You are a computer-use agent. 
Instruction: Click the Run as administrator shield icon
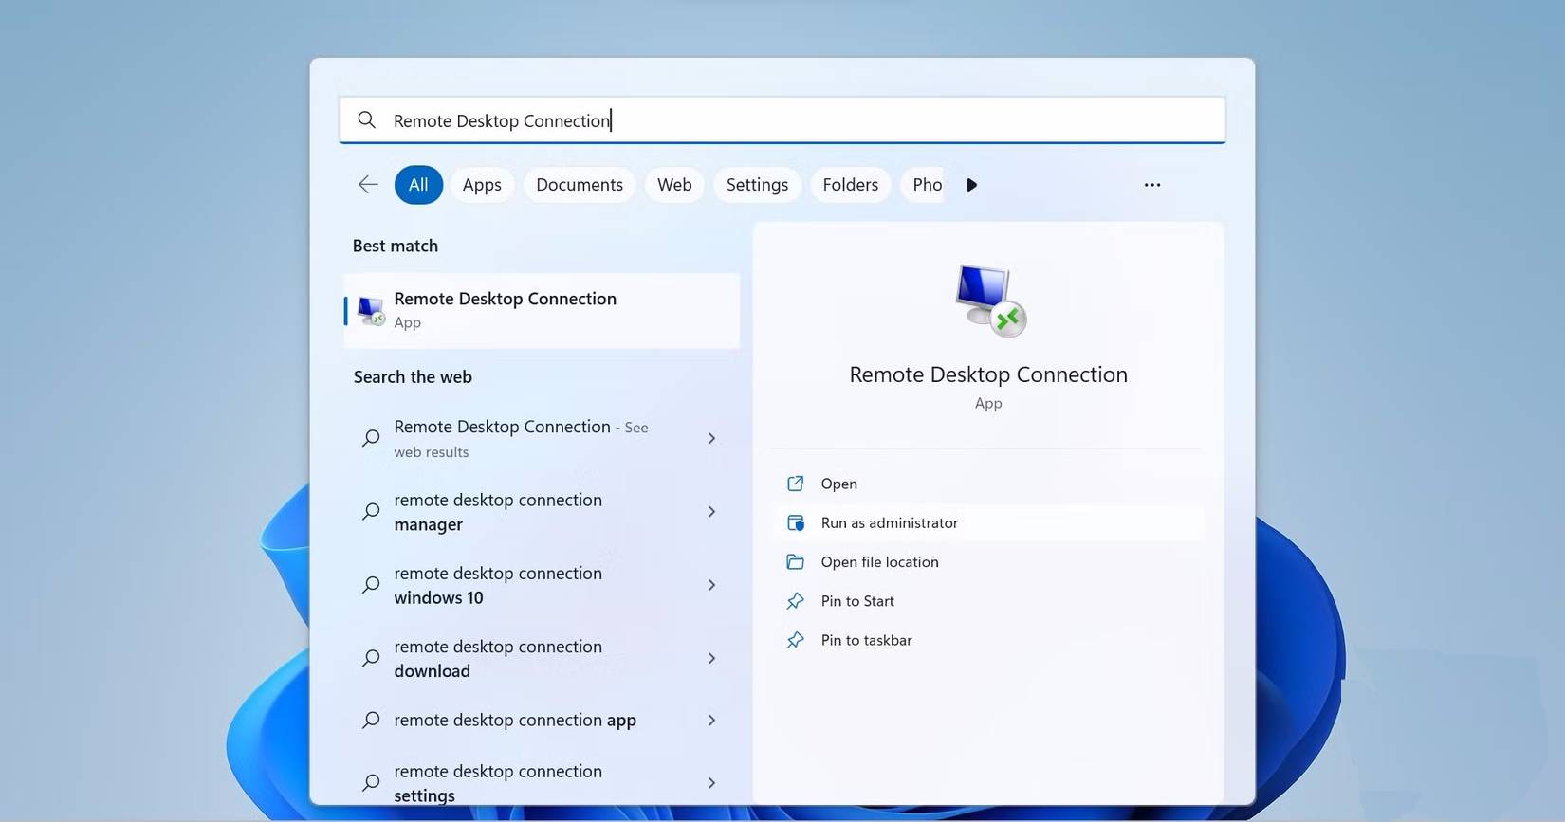point(795,523)
